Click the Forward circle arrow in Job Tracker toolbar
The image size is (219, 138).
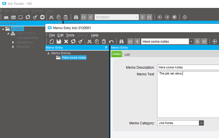167,17
